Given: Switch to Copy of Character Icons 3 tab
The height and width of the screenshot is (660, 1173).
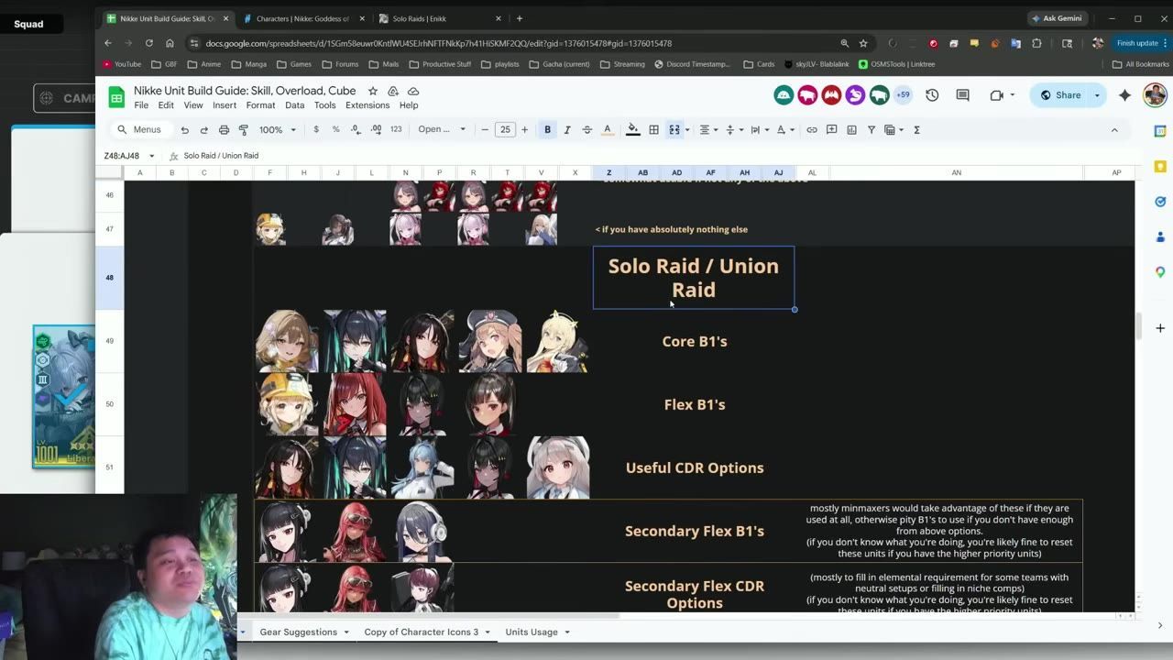Looking at the screenshot, I should 422,632.
